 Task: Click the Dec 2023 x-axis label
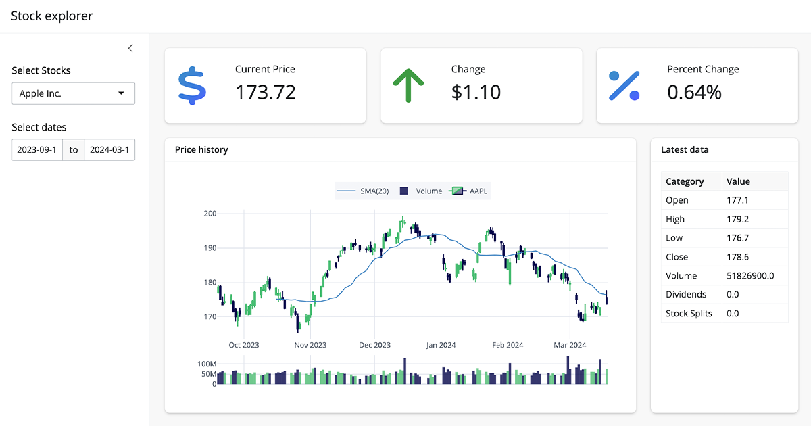tap(374, 345)
